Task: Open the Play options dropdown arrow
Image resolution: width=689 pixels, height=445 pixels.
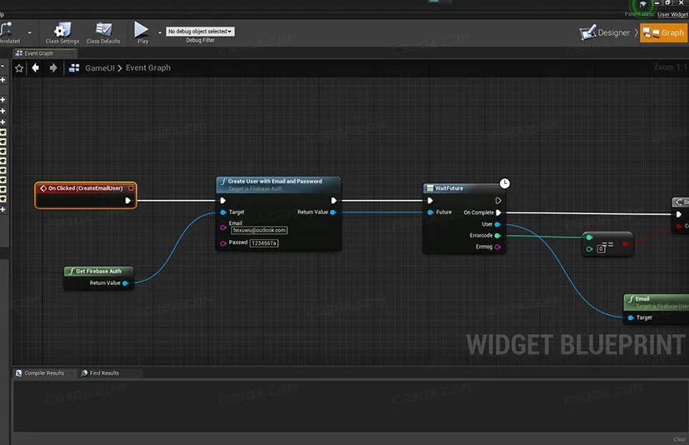Action: click(159, 32)
